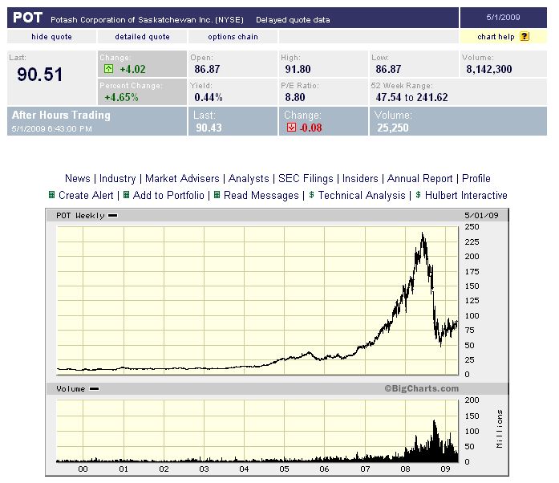Click the weekly POT price chart
Image resolution: width=559 pixels, height=483 pixels.
coord(257,300)
